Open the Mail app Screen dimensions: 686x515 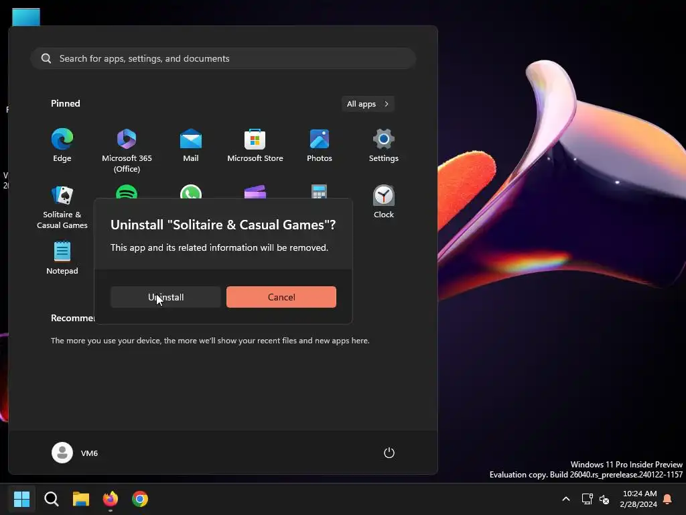coord(191,146)
